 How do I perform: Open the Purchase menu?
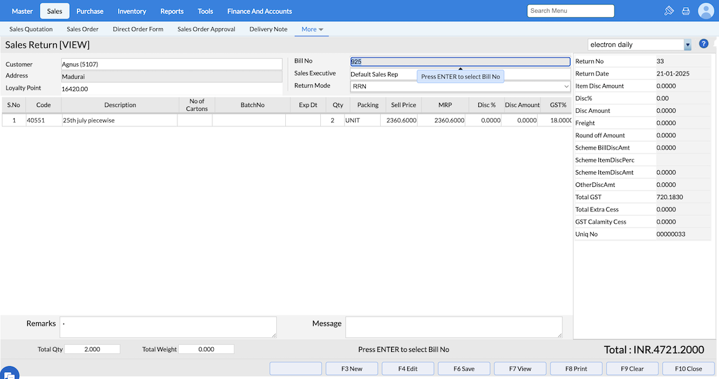point(90,11)
